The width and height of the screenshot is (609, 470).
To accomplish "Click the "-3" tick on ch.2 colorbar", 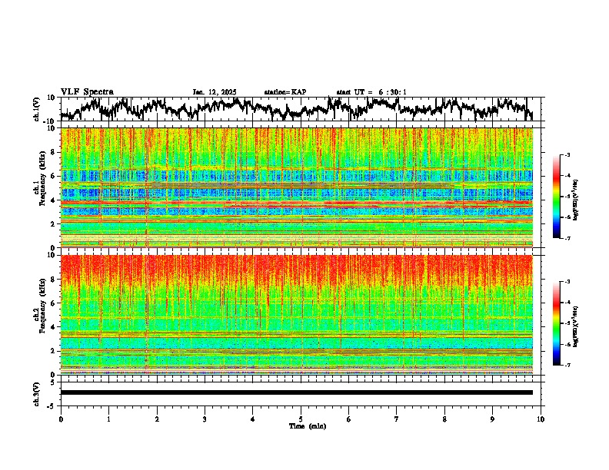I will (567, 282).
